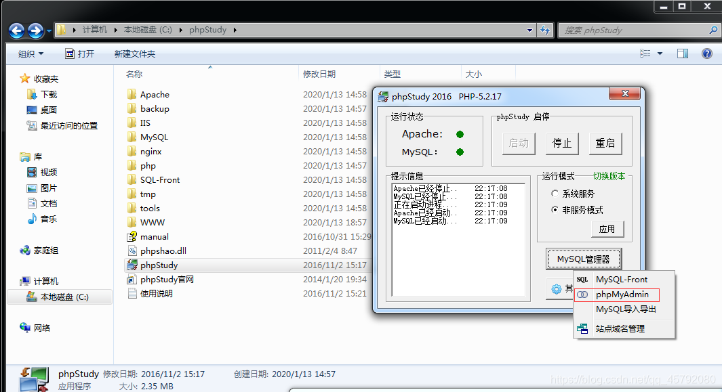
Task: Toggle the preview pane icon
Action: tap(683, 53)
